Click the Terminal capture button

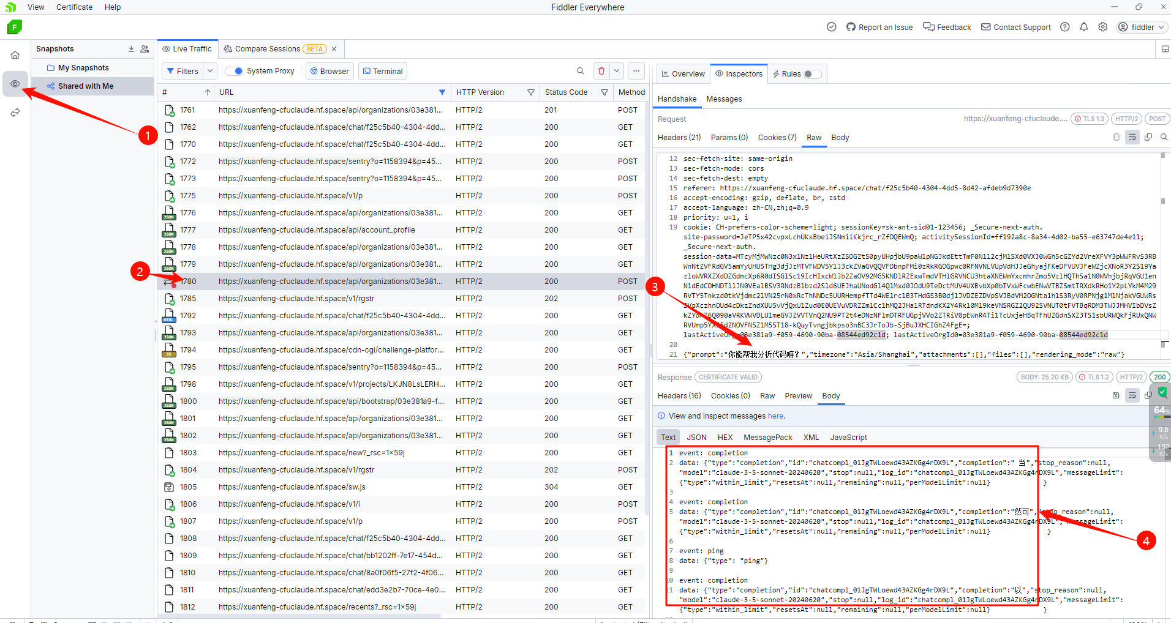383,71
